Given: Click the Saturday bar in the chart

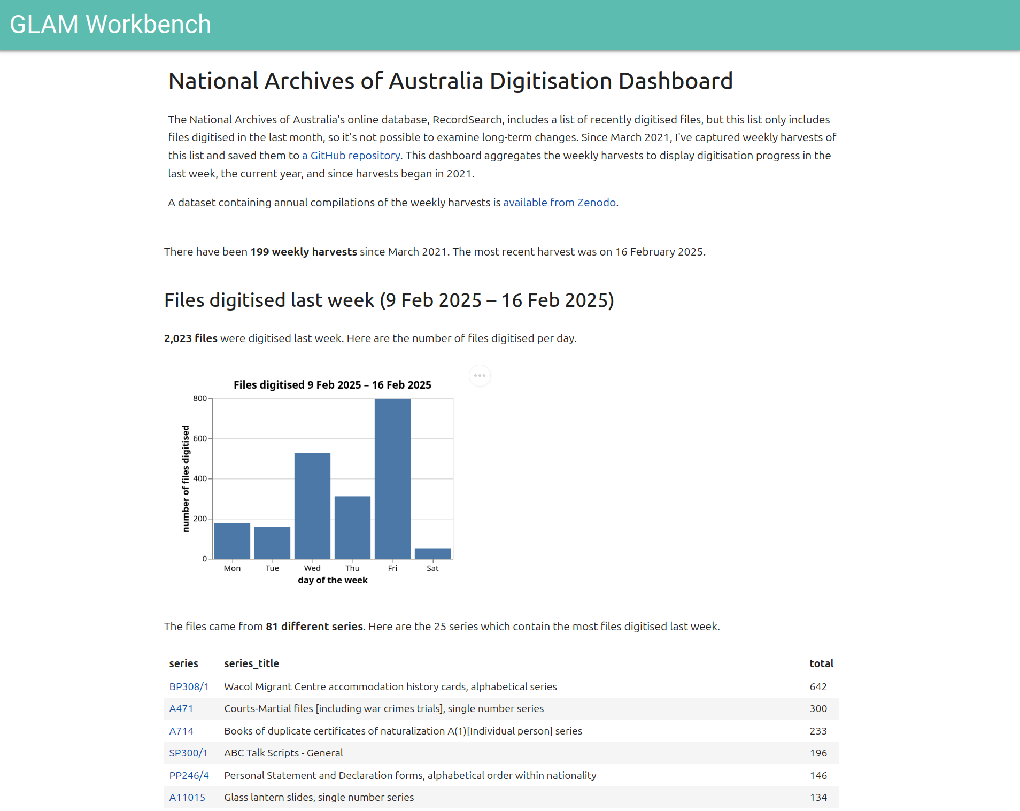Looking at the screenshot, I should (x=432, y=554).
